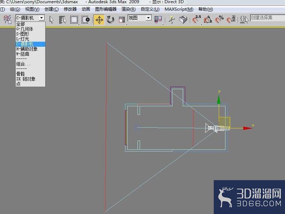Open 动画 menu
The height and width of the screenshot is (214, 285).
[x=86, y=9]
